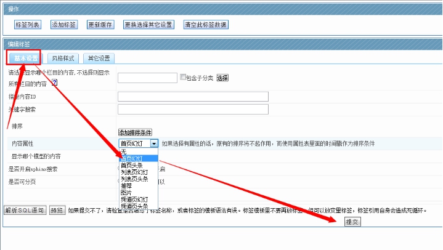
Task: Select 首页头条 from the dropdown list
Action: [131, 165]
